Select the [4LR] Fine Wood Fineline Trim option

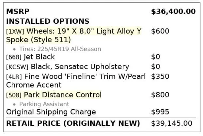[x=76, y=77]
